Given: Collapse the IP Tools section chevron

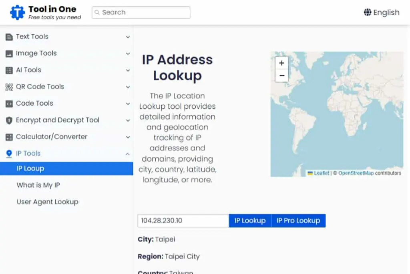Looking at the screenshot, I should 128,154.
